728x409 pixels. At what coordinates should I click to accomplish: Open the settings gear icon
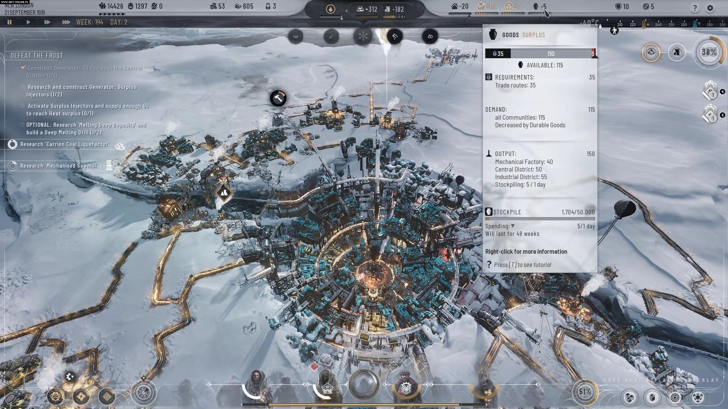710,8
